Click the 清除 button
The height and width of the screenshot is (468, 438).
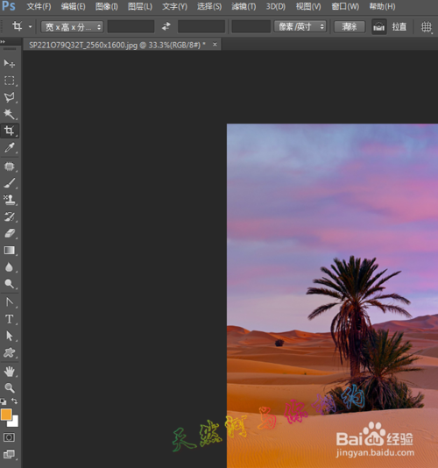pyautogui.click(x=350, y=27)
